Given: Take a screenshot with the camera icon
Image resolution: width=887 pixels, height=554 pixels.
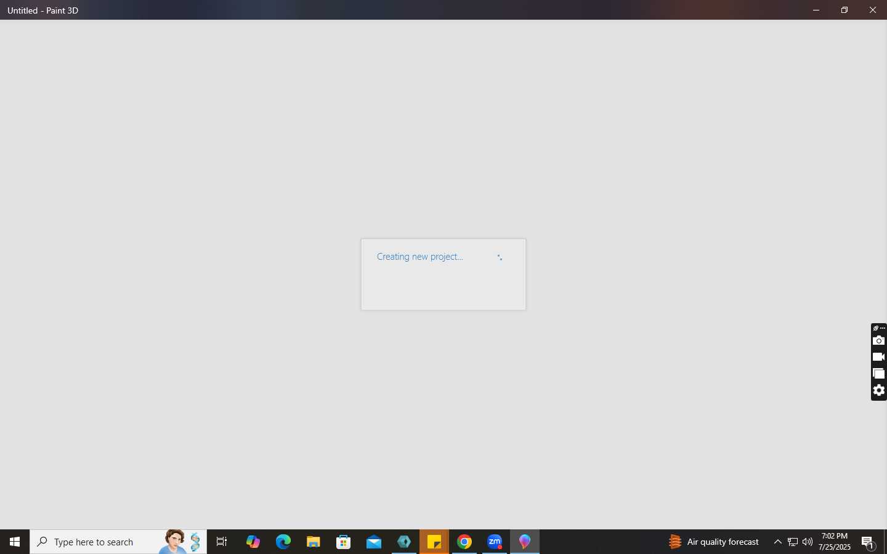Looking at the screenshot, I should click(879, 340).
